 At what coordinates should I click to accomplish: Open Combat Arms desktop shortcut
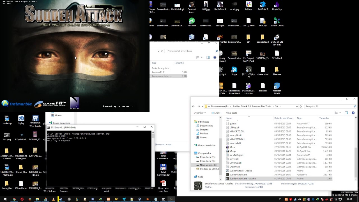tap(192, 7)
